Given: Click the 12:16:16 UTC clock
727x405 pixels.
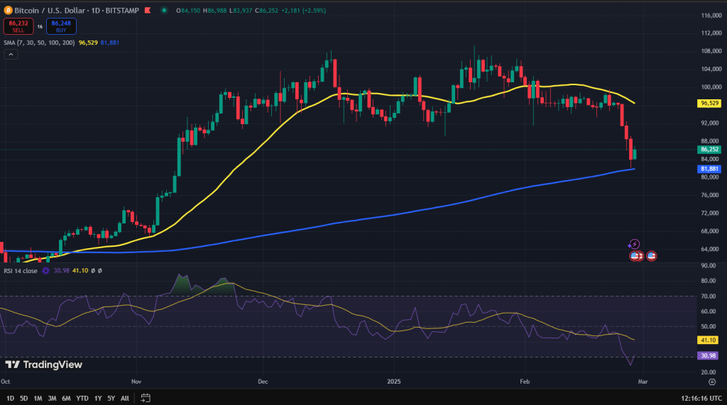Looking at the screenshot, I should [x=701, y=398].
